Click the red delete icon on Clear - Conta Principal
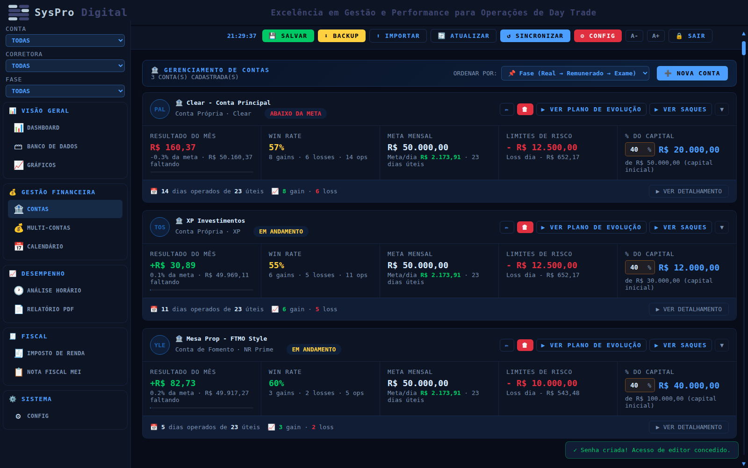Viewport: 748px width, 468px height. [525, 110]
